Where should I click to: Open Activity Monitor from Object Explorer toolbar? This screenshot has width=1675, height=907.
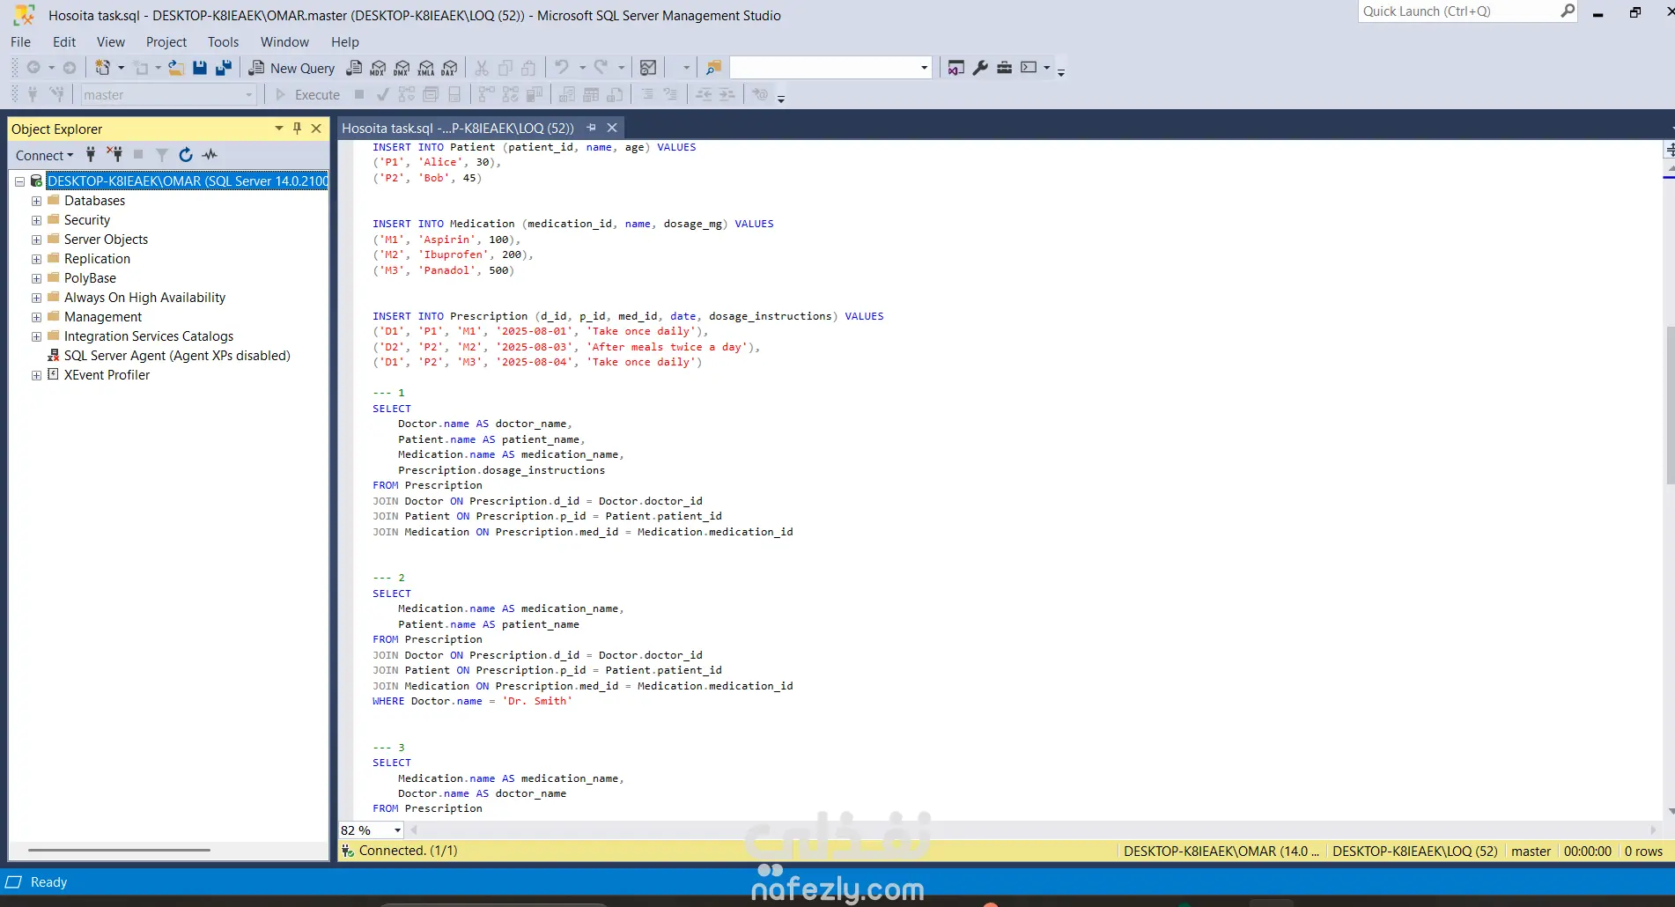210,155
